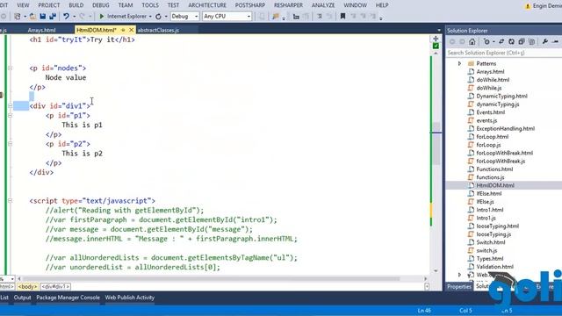Open file icon in toolbar

32,16
